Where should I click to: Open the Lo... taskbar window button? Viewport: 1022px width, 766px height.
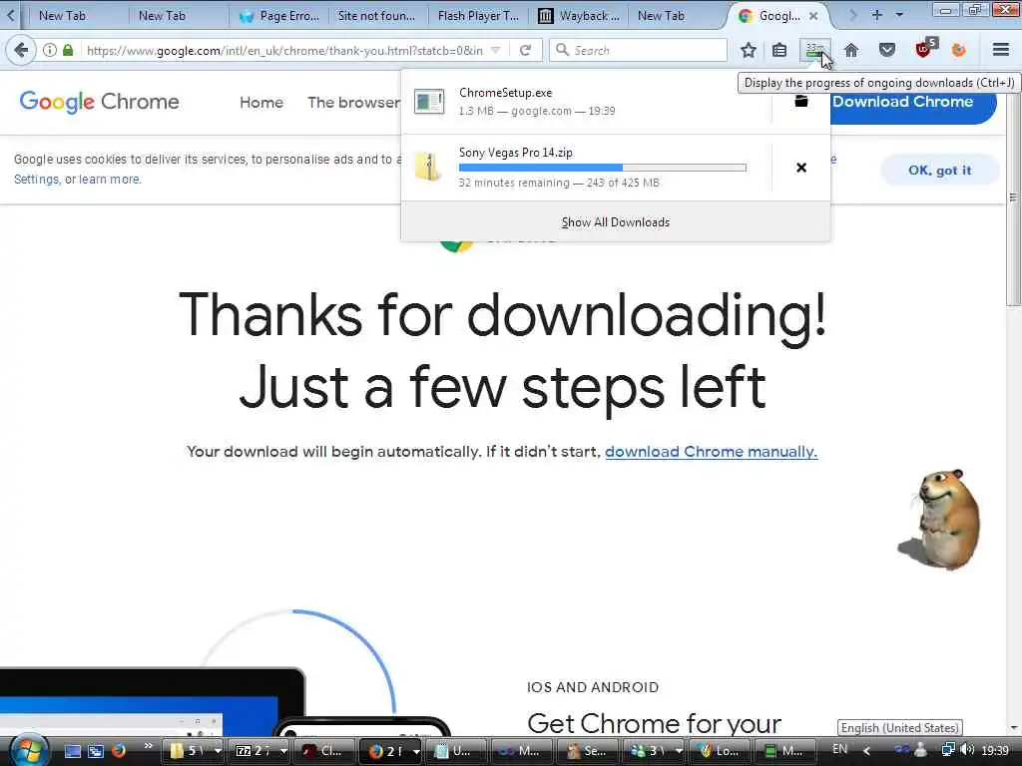(719, 751)
